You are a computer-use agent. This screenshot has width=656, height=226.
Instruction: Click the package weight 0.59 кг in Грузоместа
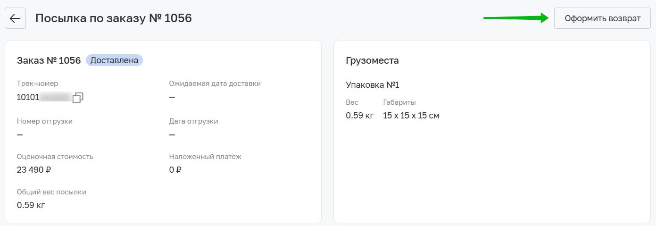tap(360, 116)
